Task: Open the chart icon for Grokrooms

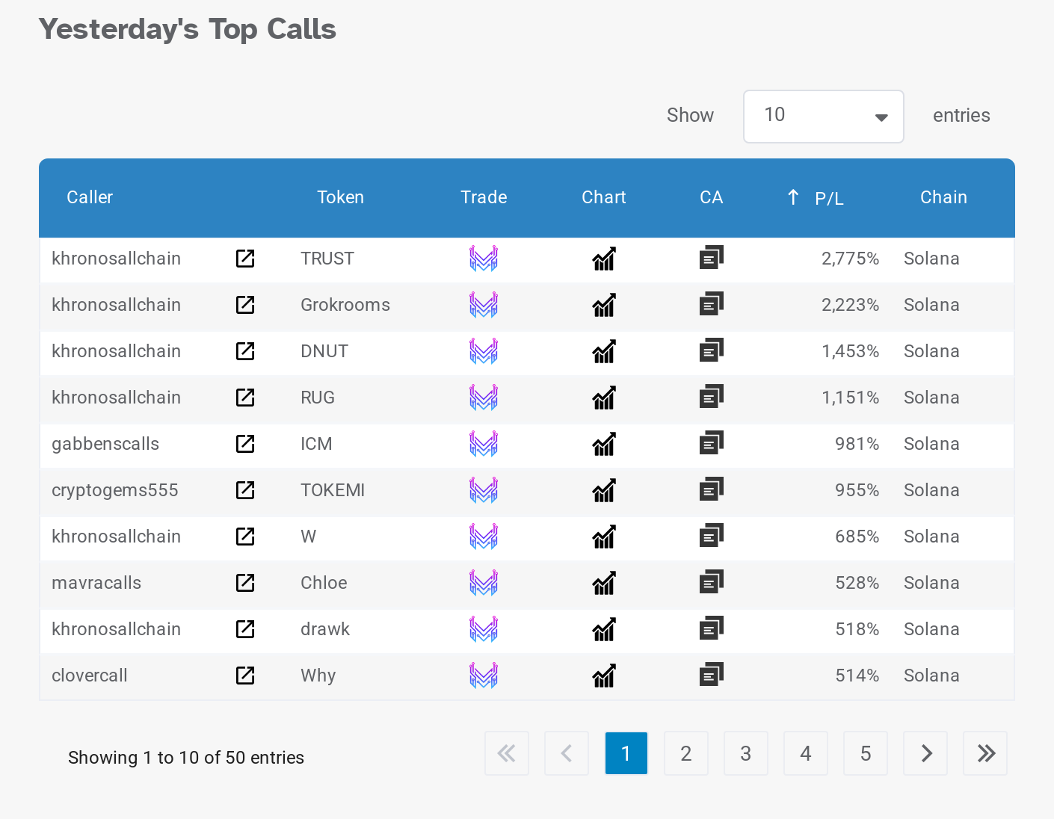Action: tap(604, 305)
